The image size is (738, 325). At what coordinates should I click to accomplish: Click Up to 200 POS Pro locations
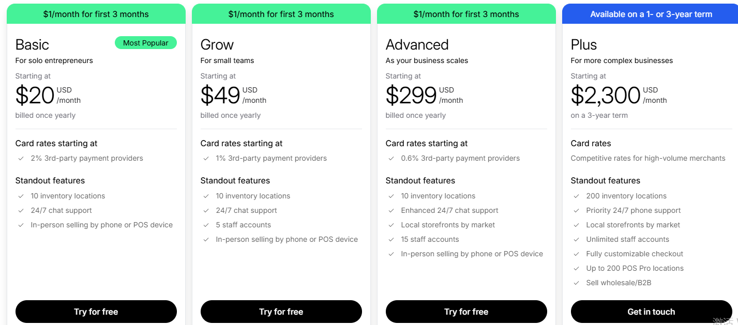click(x=635, y=268)
